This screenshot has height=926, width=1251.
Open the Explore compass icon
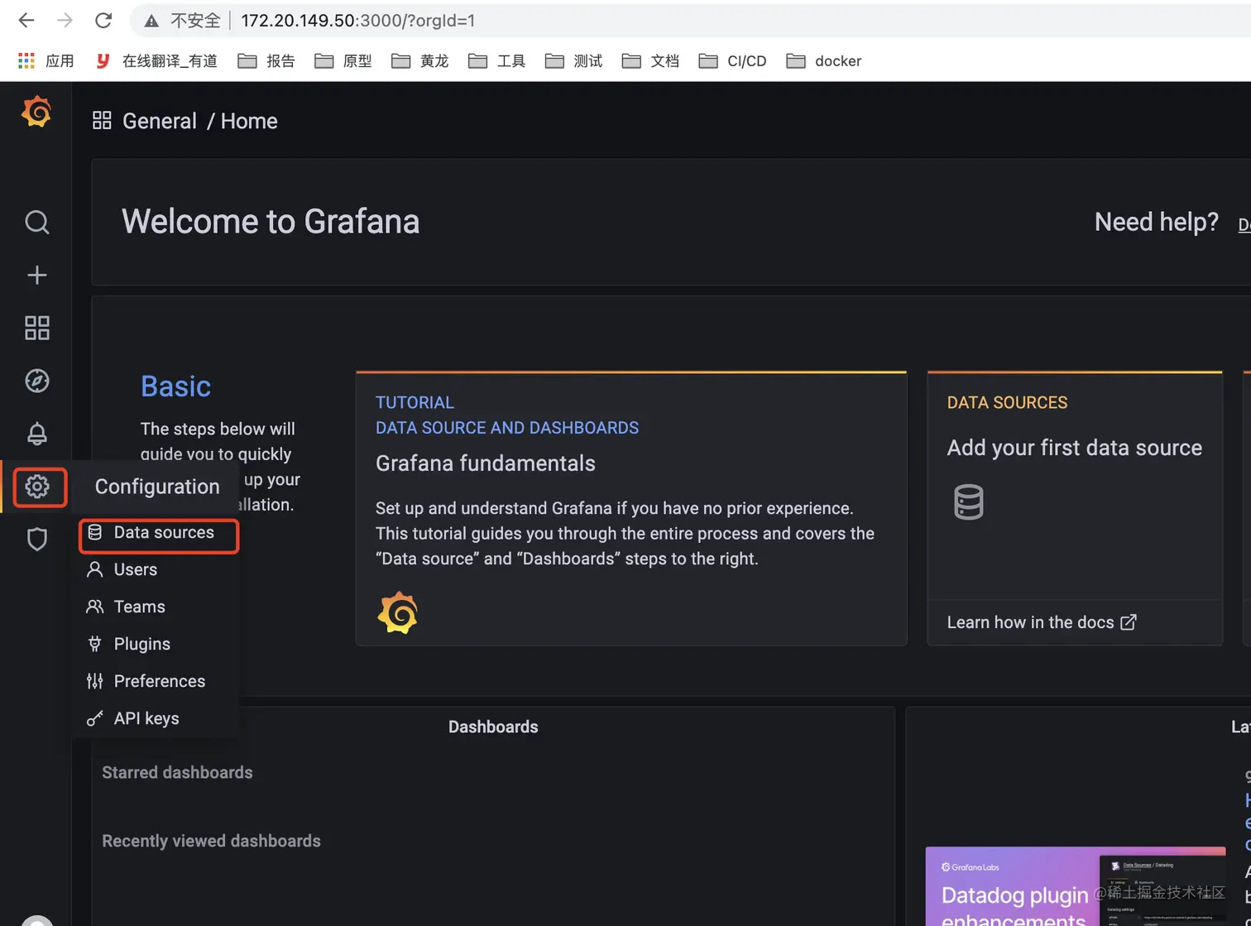coord(37,381)
